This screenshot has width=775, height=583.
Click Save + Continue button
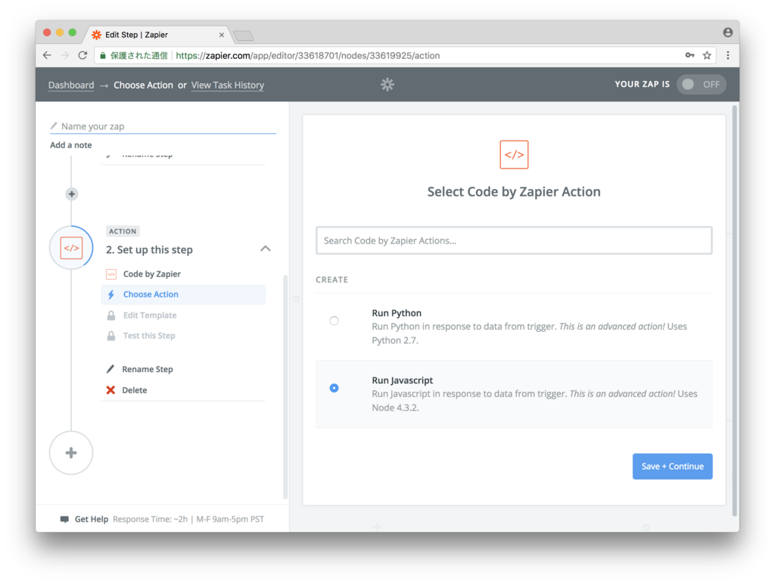(672, 467)
